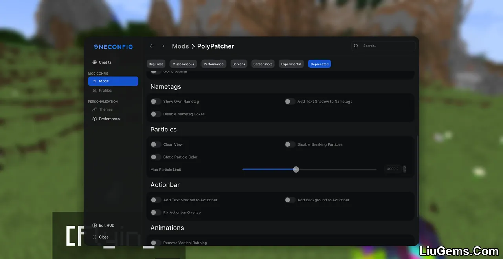This screenshot has width=503, height=259.
Task: Decrease Max Particle Limit with down arrow
Action: coord(404,171)
